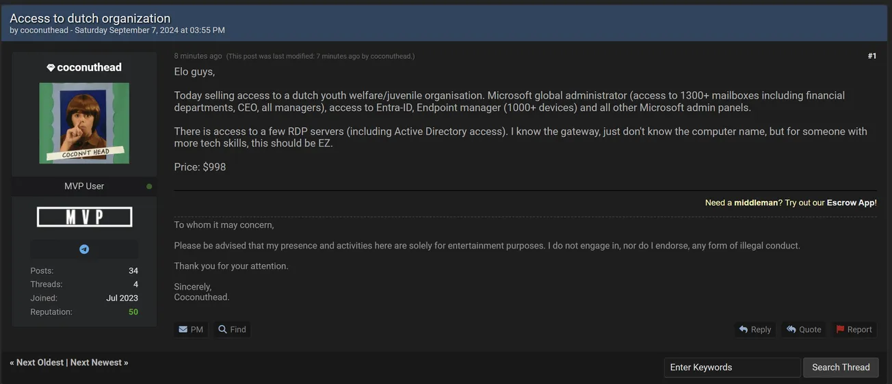Viewport: 892px width, 384px height.
Task: Click the Quote button's double-arrow icon
Action: click(x=791, y=329)
